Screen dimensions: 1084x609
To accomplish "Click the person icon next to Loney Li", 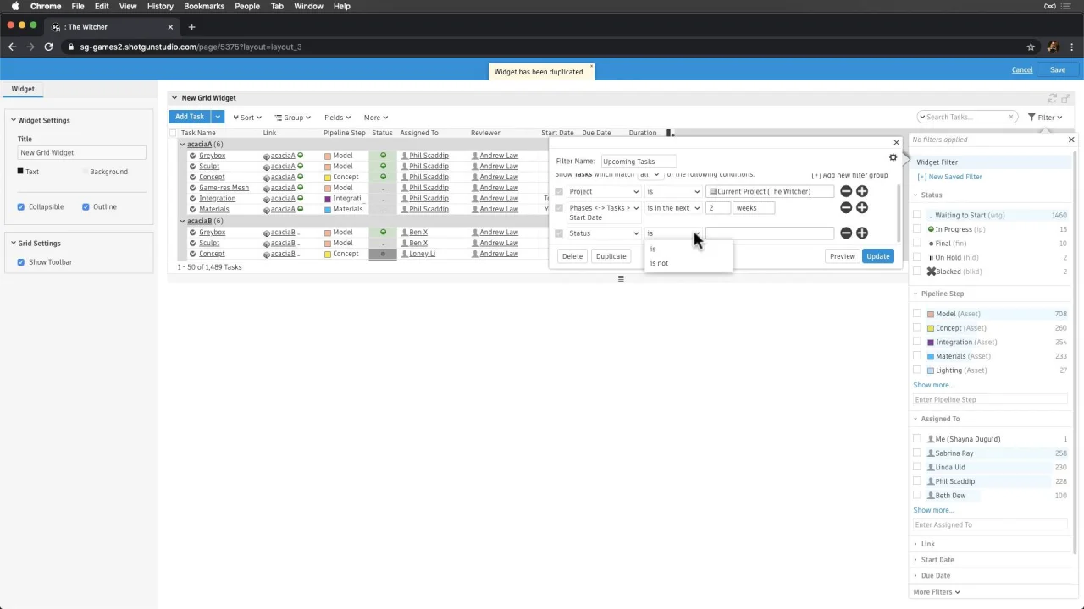I will (405, 254).
